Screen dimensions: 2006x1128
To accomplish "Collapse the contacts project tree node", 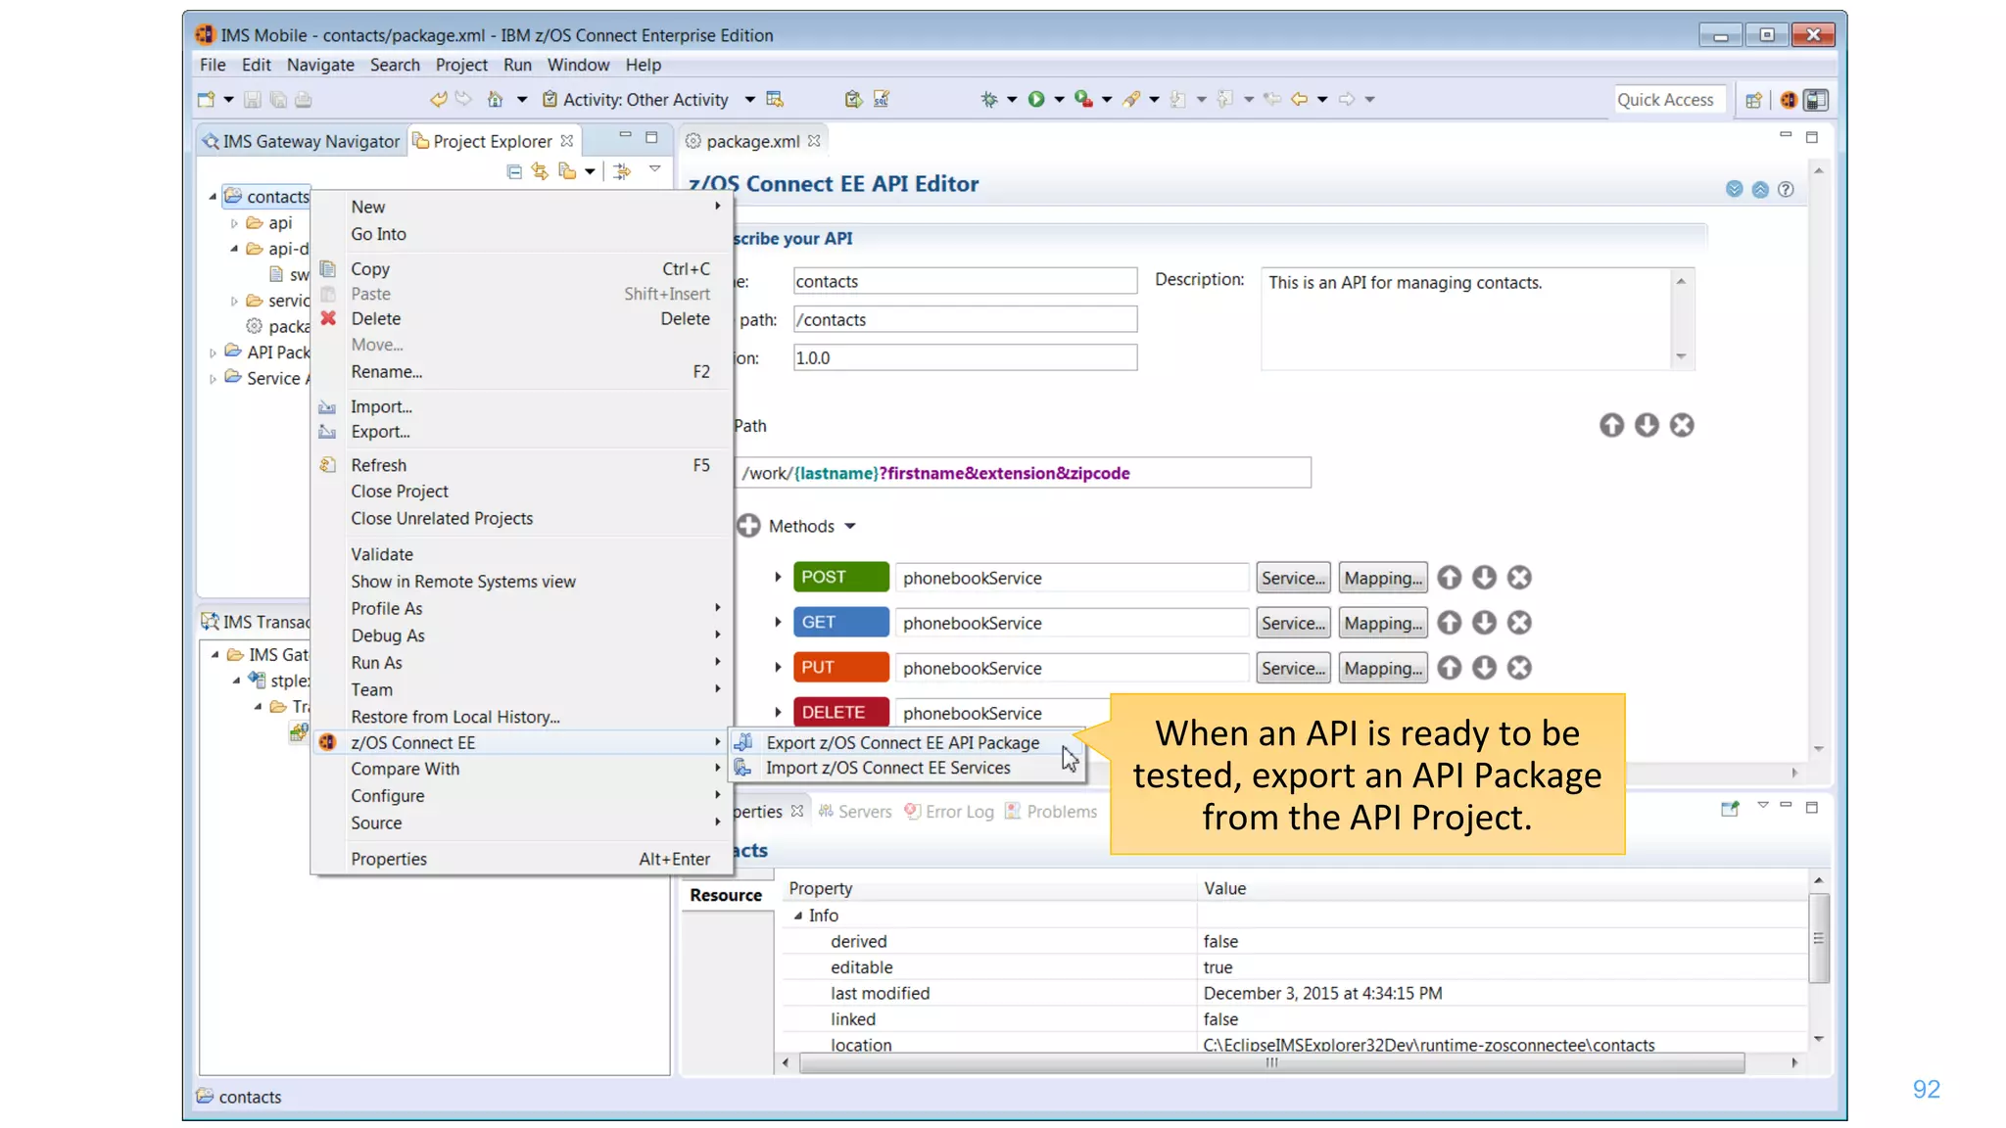I will click(213, 196).
